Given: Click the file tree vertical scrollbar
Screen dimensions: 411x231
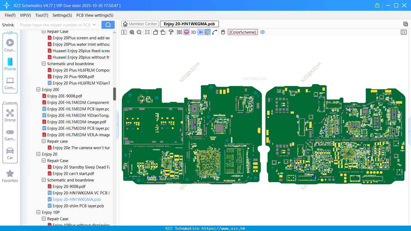Looking at the screenshot, I should [x=114, y=94].
